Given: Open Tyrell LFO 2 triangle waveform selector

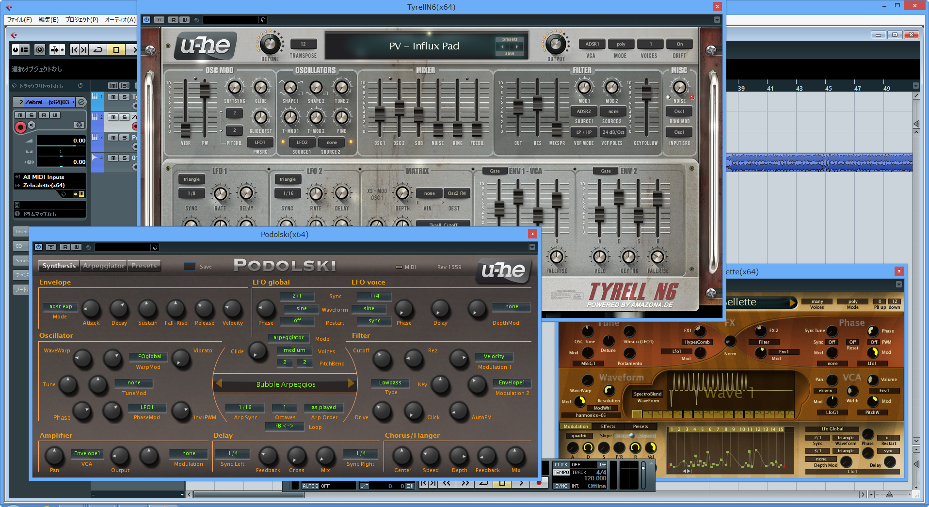Looking at the screenshot, I should [288, 179].
